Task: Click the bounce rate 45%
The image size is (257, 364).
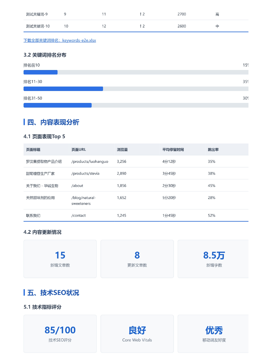Action: (x=211, y=186)
